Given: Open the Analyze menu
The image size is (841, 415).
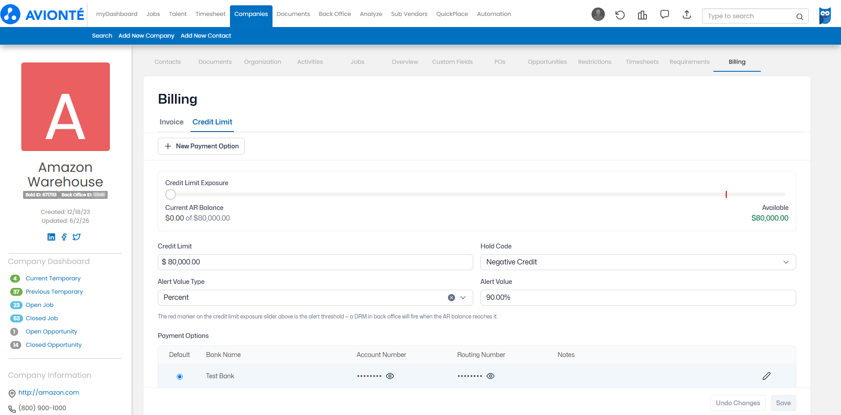Looking at the screenshot, I should point(371,14).
